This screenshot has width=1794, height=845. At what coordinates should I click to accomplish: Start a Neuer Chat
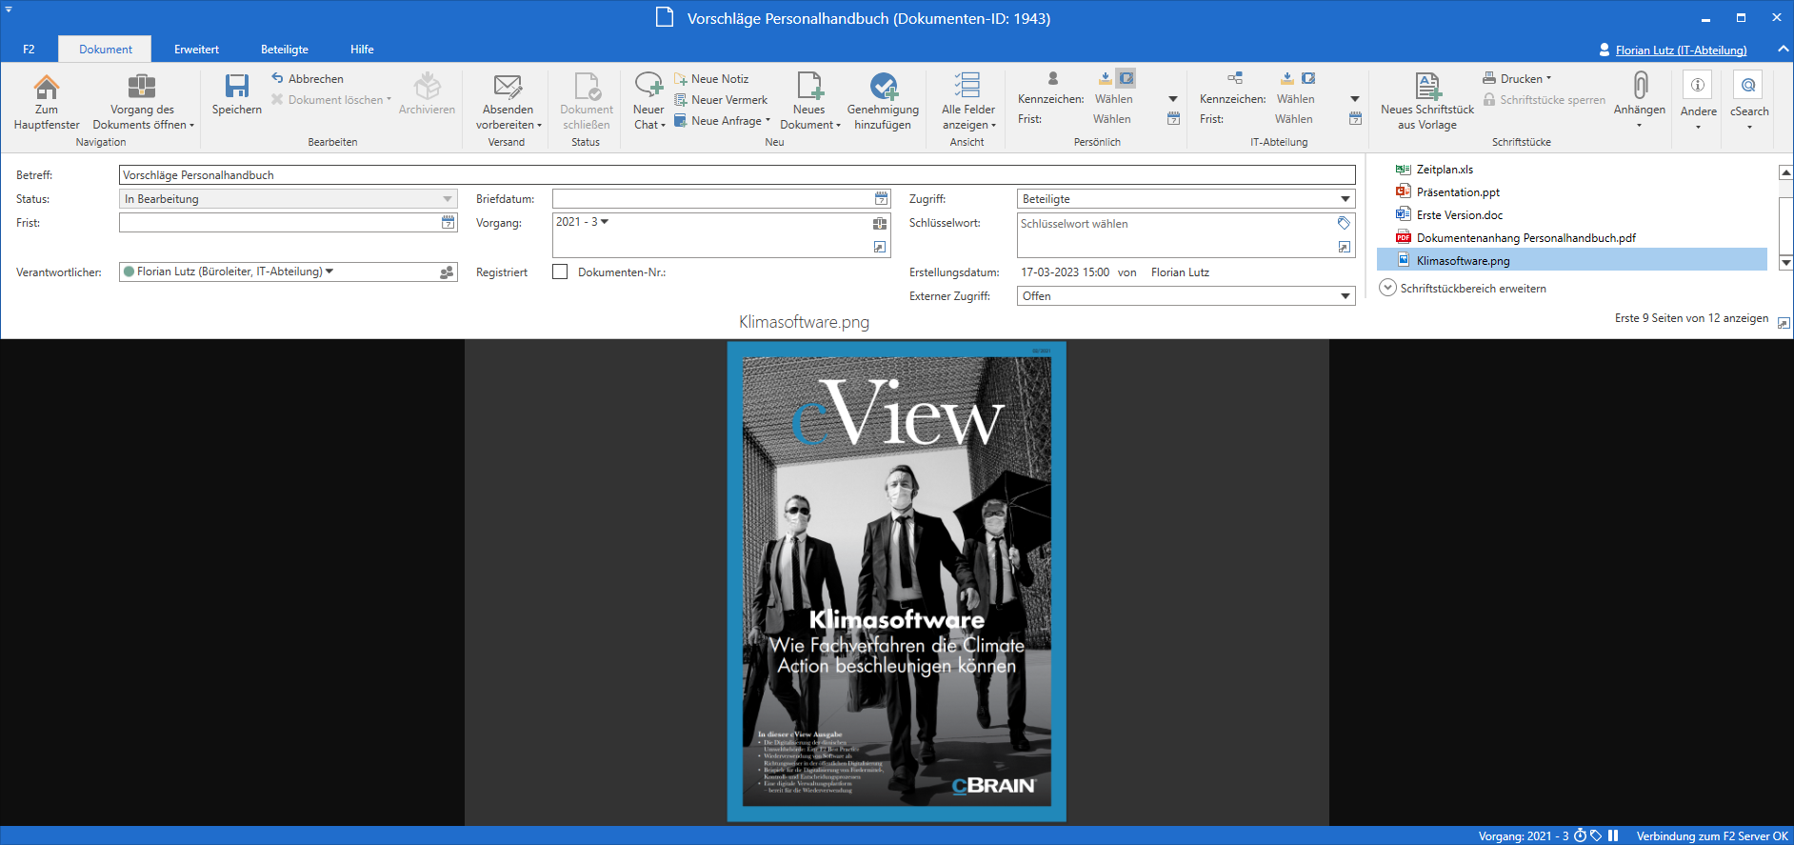click(x=648, y=101)
